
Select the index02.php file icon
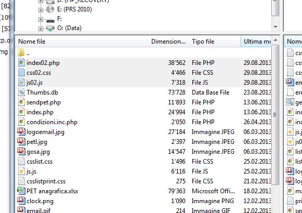tap(21, 63)
